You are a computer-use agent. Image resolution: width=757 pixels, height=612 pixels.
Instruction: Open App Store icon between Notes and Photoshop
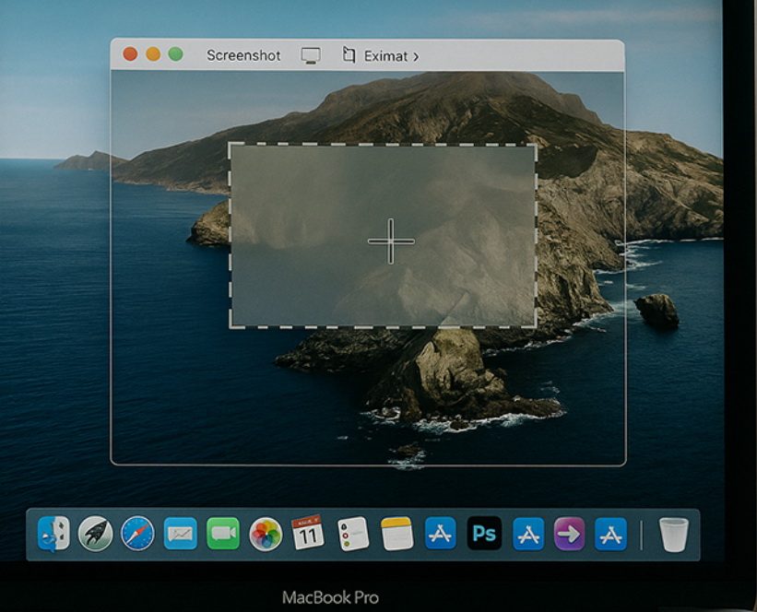(x=440, y=534)
